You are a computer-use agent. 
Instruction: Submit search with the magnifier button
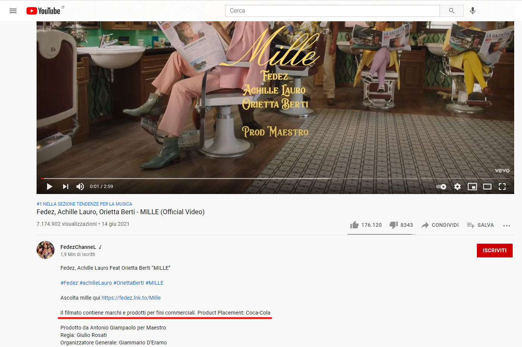coord(451,11)
